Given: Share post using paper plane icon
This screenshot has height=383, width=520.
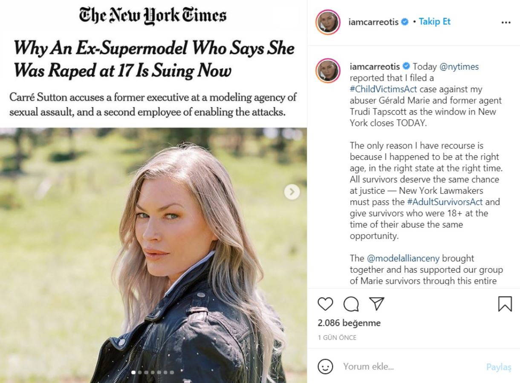Looking at the screenshot, I should click(376, 304).
